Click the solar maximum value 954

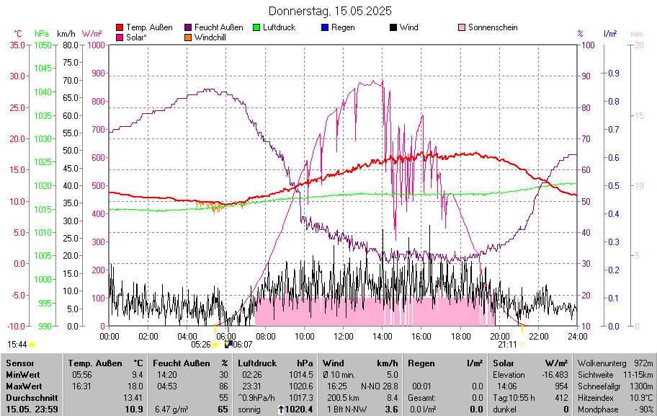point(561,386)
